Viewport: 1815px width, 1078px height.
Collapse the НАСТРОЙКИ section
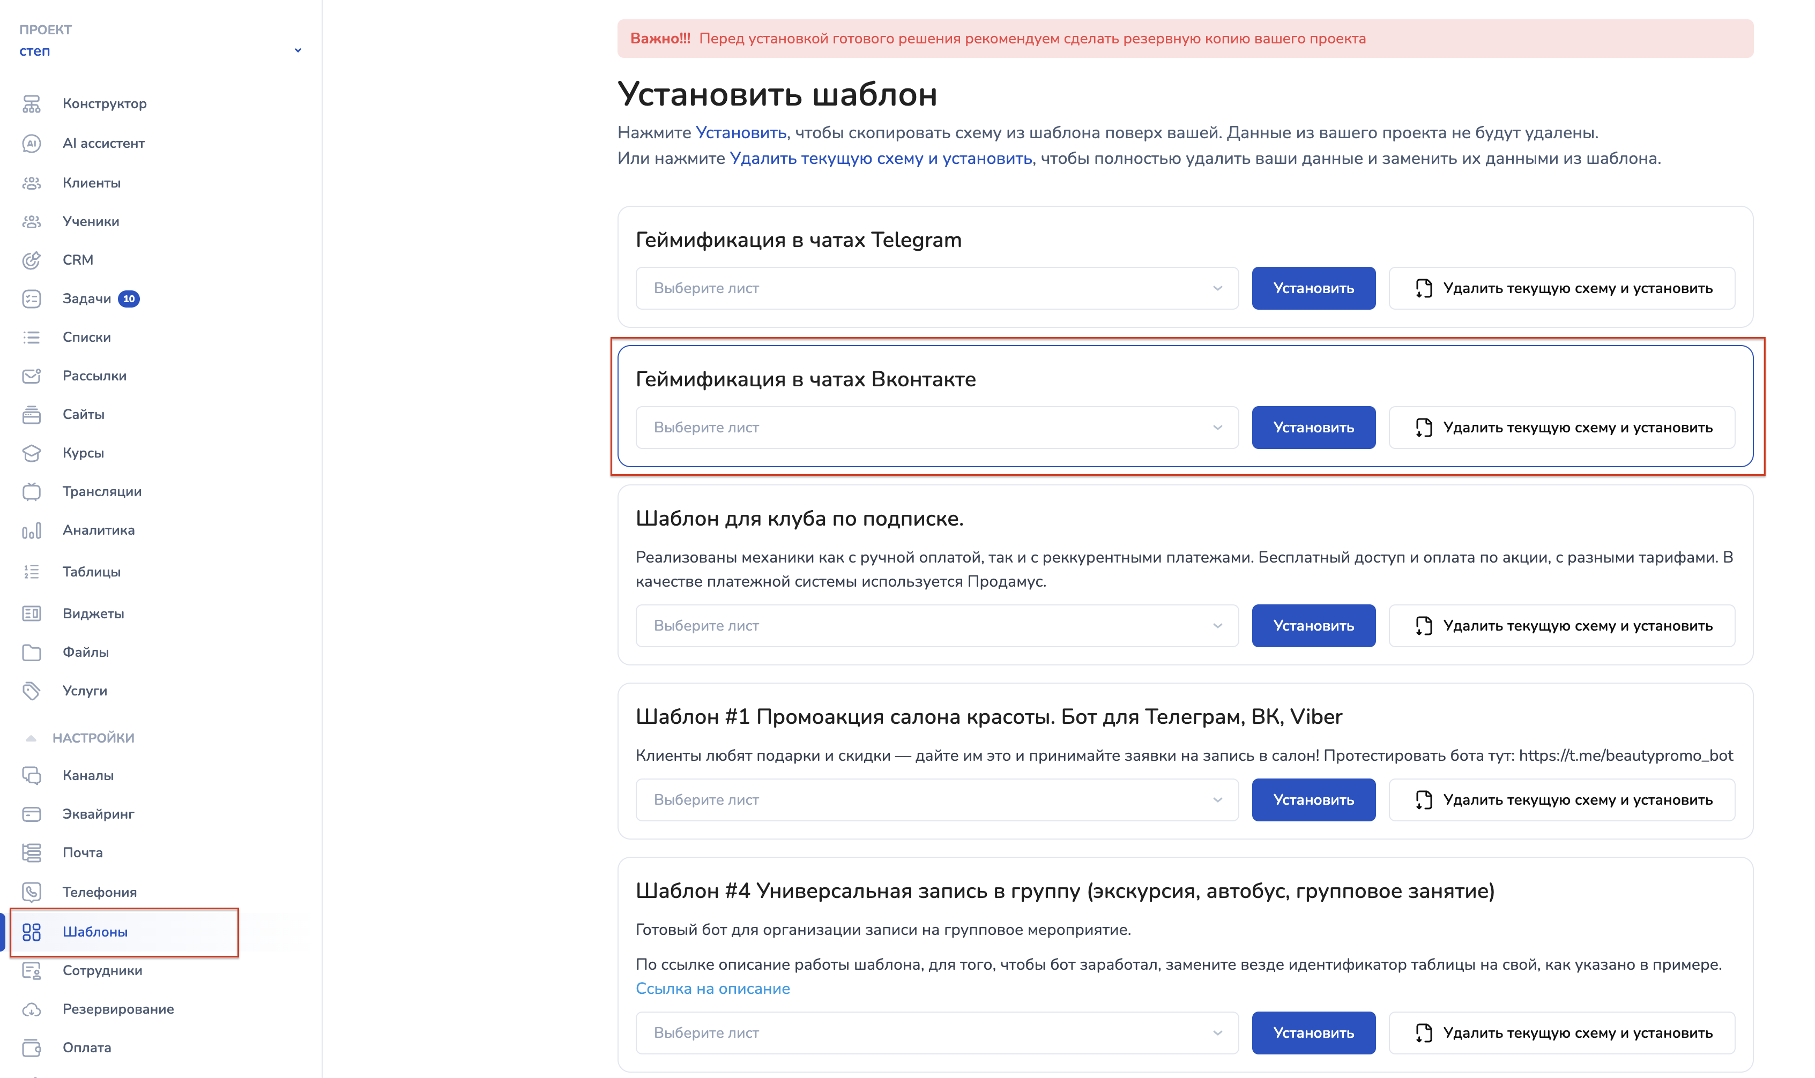tap(31, 738)
